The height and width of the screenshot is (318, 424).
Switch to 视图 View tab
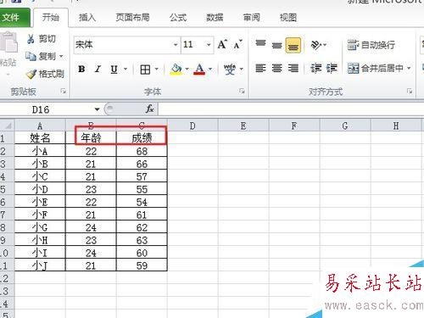tap(288, 18)
